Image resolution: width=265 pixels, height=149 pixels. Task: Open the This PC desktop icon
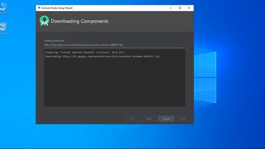[3, 8]
